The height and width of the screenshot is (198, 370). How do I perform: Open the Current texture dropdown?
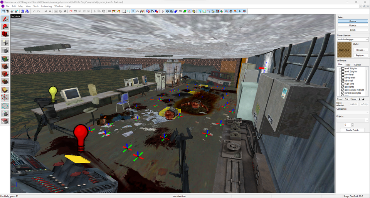(x=353, y=40)
